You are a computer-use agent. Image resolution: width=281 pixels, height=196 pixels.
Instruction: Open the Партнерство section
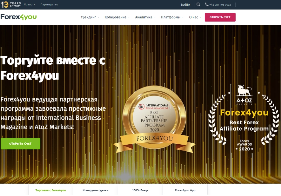coord(49,4)
